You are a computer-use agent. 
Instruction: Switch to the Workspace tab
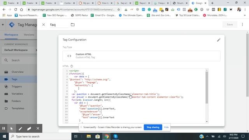coord(11,35)
